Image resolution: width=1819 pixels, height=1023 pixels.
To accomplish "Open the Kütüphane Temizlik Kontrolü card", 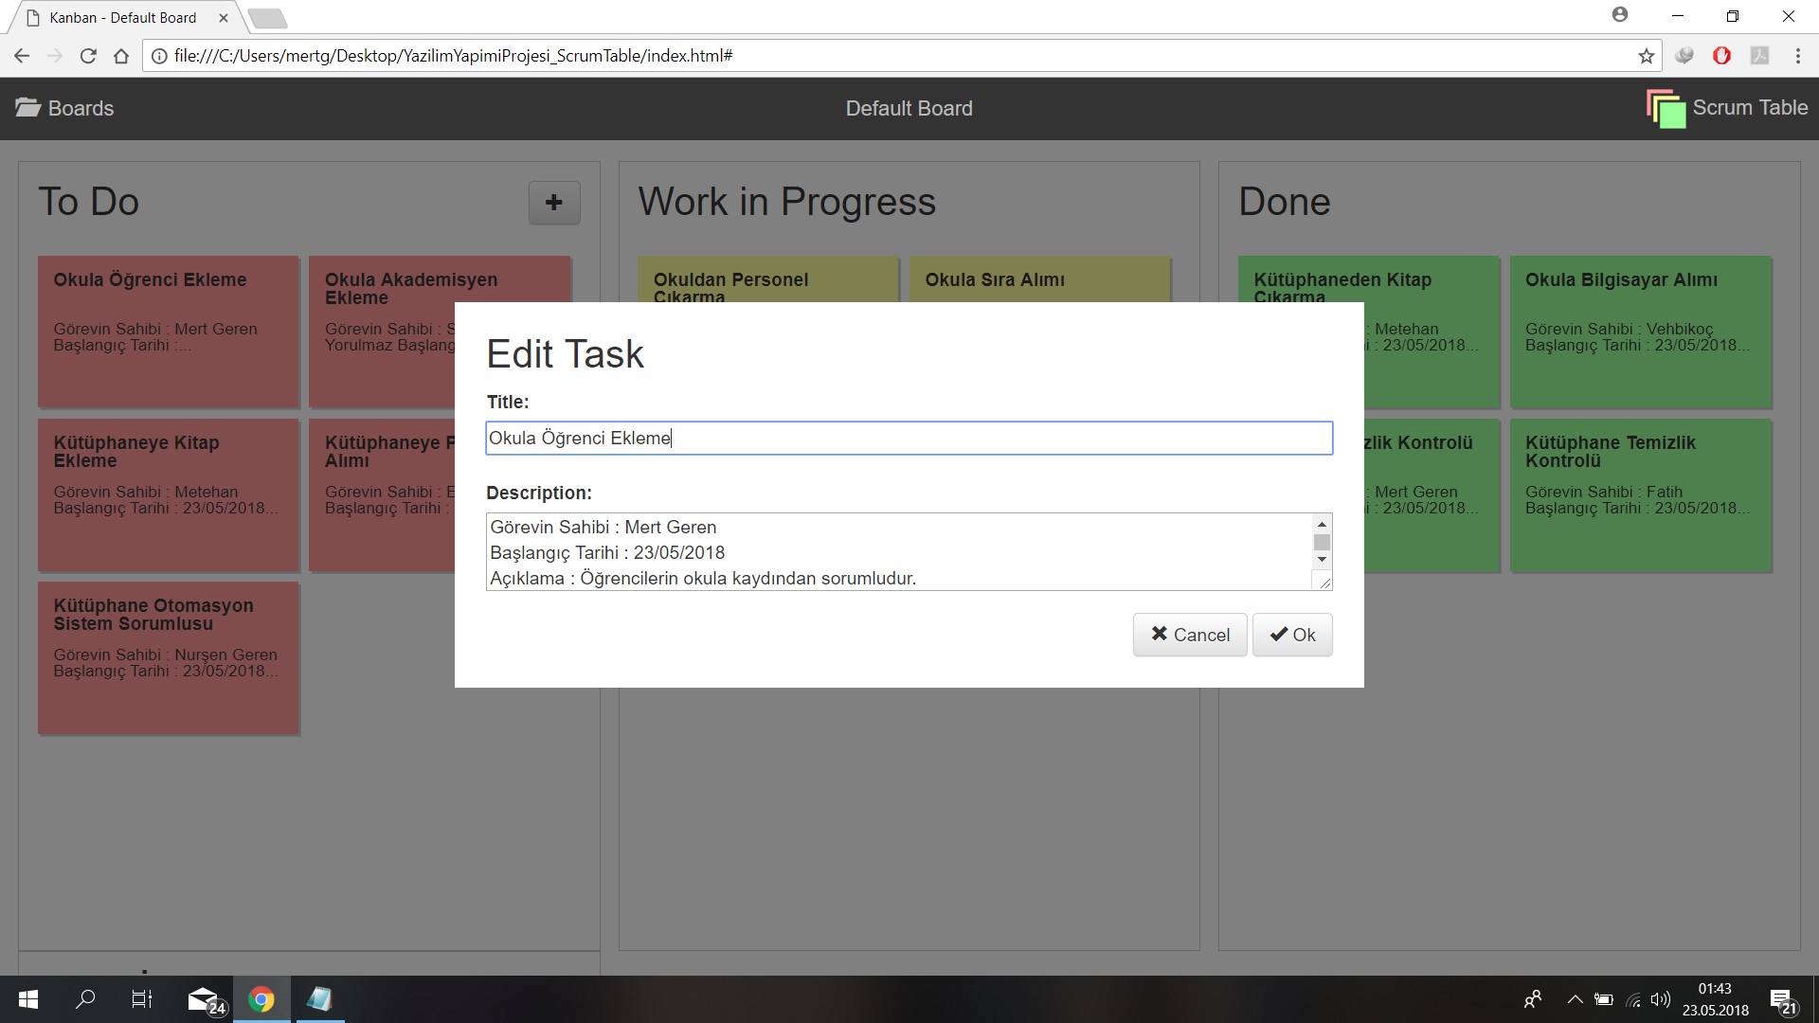I will [1640, 494].
